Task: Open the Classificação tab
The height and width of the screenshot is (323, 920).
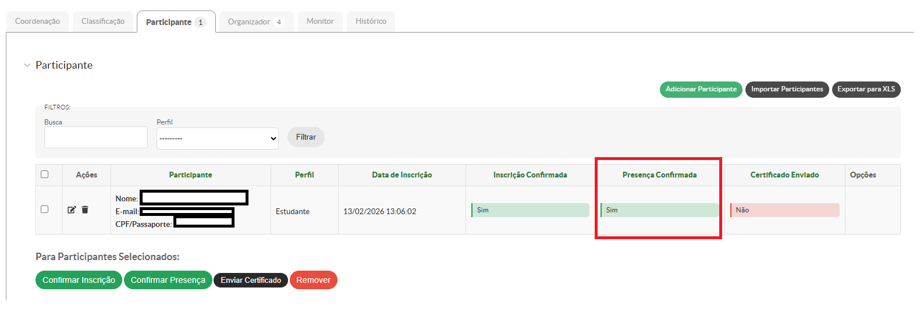Action: point(103,22)
